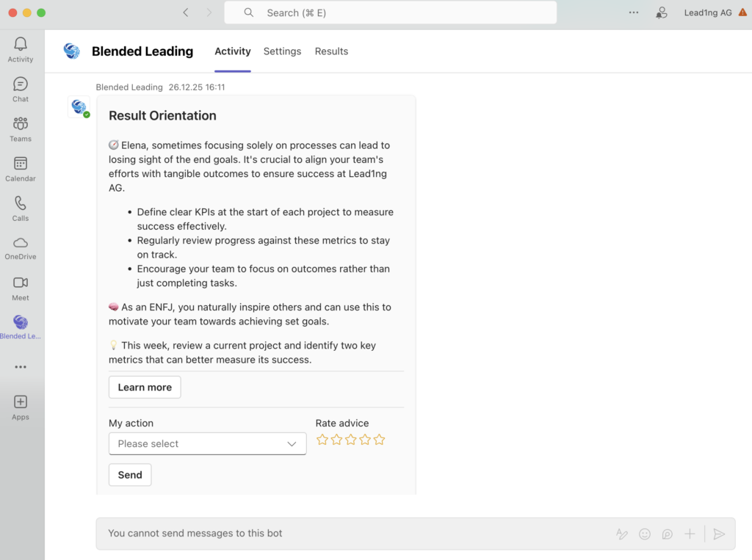This screenshot has height=560, width=752.
Task: Go back with the left arrow
Action: tap(186, 12)
